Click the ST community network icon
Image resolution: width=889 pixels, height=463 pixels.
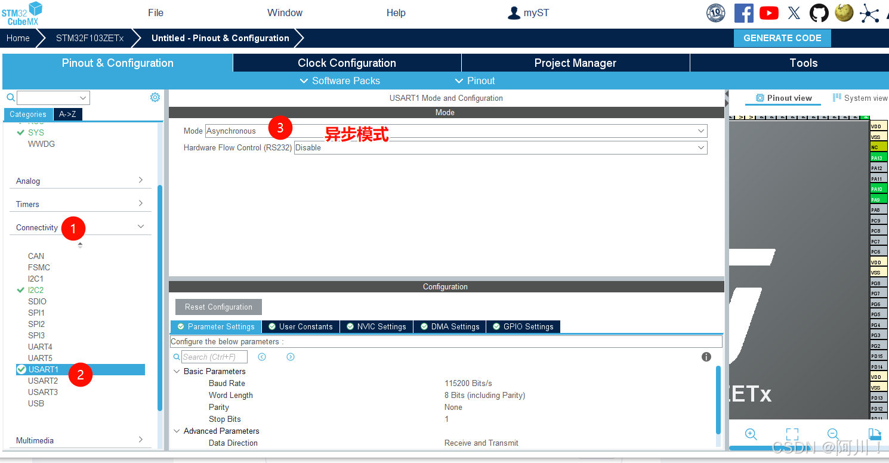click(869, 13)
